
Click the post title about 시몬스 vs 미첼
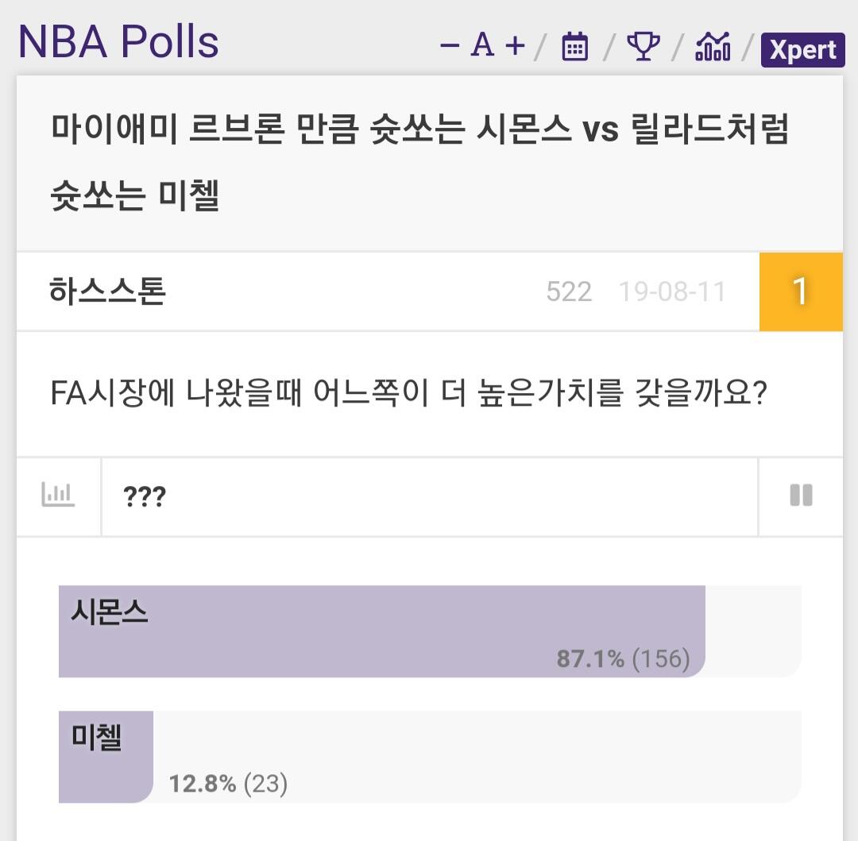pyautogui.click(x=419, y=162)
